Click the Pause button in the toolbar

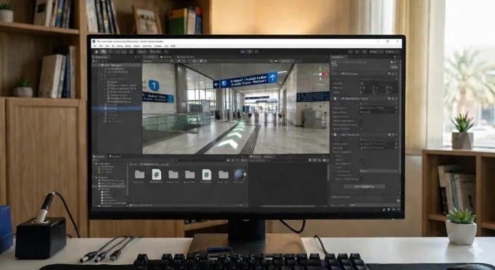point(250,52)
